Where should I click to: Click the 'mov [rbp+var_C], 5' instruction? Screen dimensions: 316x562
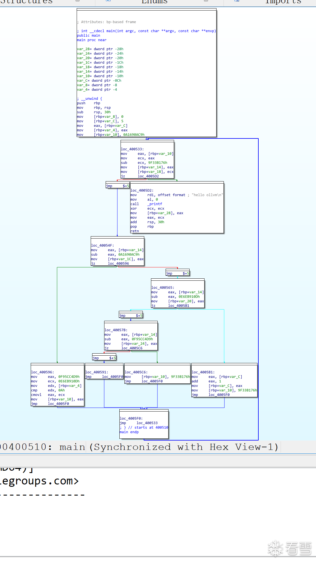(100, 121)
